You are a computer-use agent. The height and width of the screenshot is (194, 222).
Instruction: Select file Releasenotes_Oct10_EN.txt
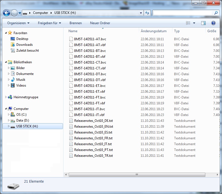click(93, 127)
